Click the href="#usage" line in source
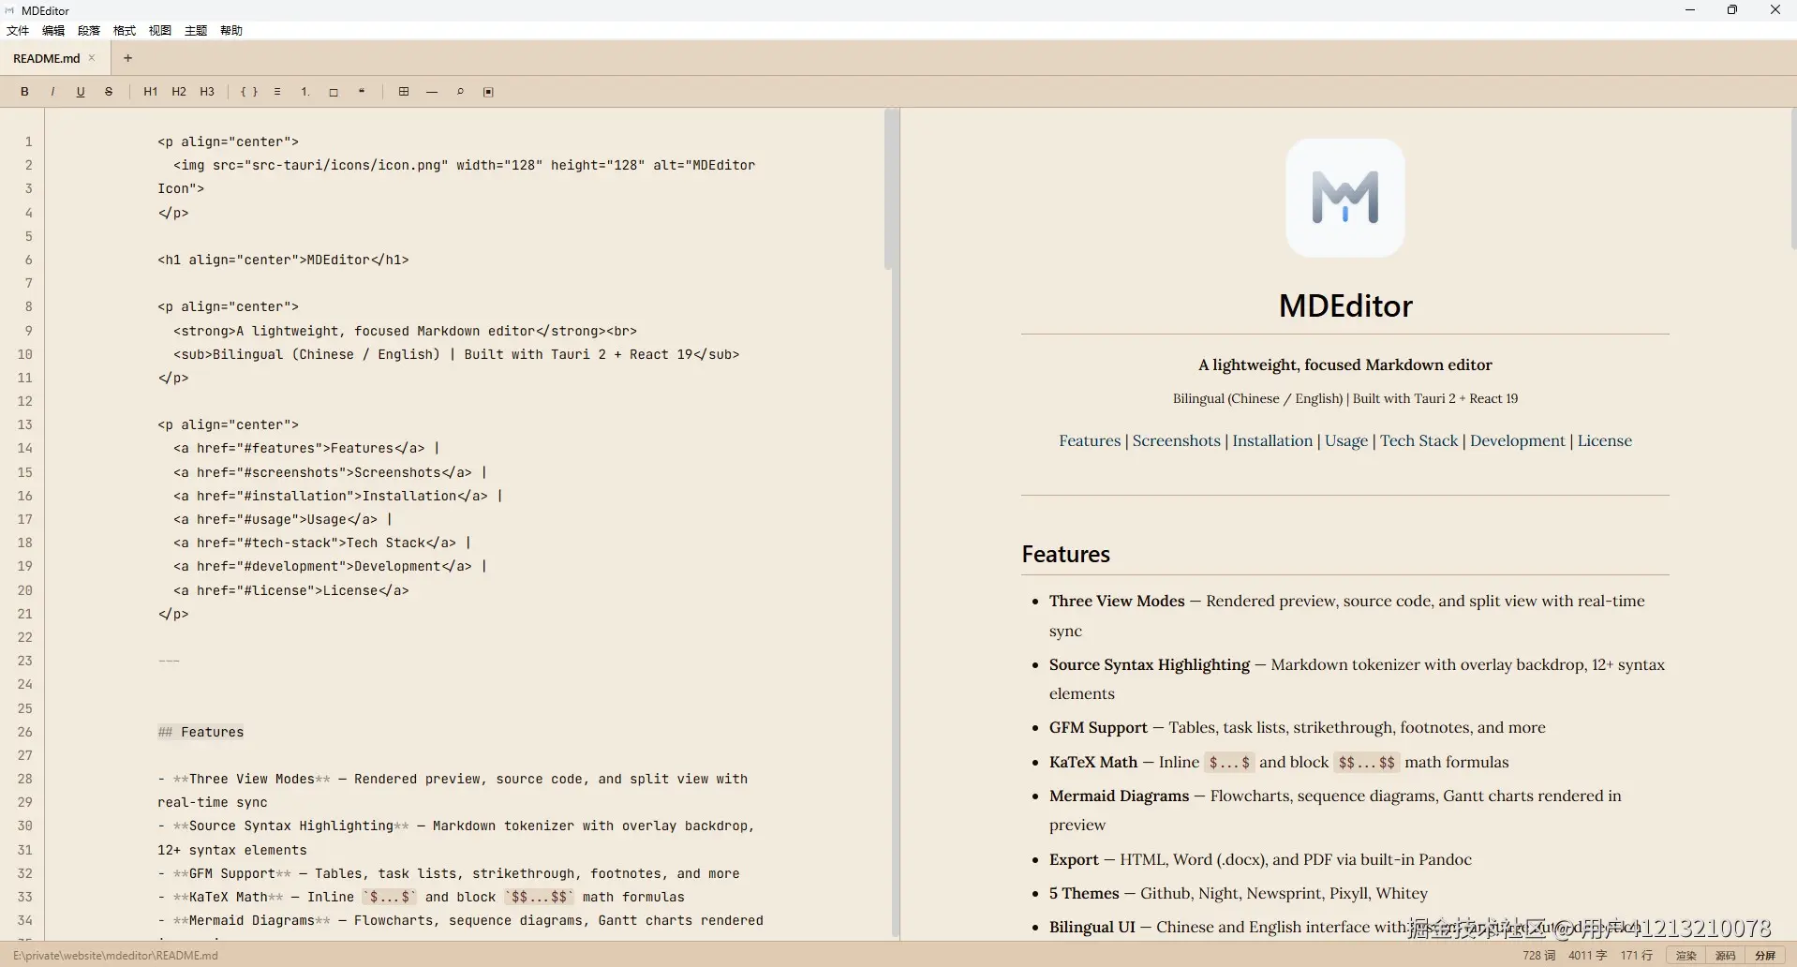 point(282,519)
